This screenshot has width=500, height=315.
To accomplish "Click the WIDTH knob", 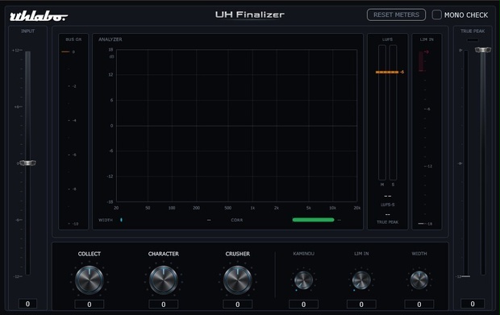I will click(419, 280).
